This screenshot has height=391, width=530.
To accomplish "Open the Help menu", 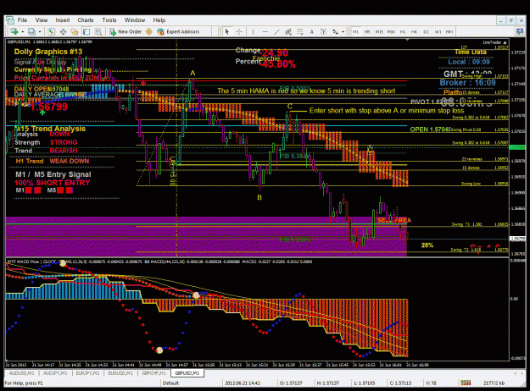I will [159, 20].
